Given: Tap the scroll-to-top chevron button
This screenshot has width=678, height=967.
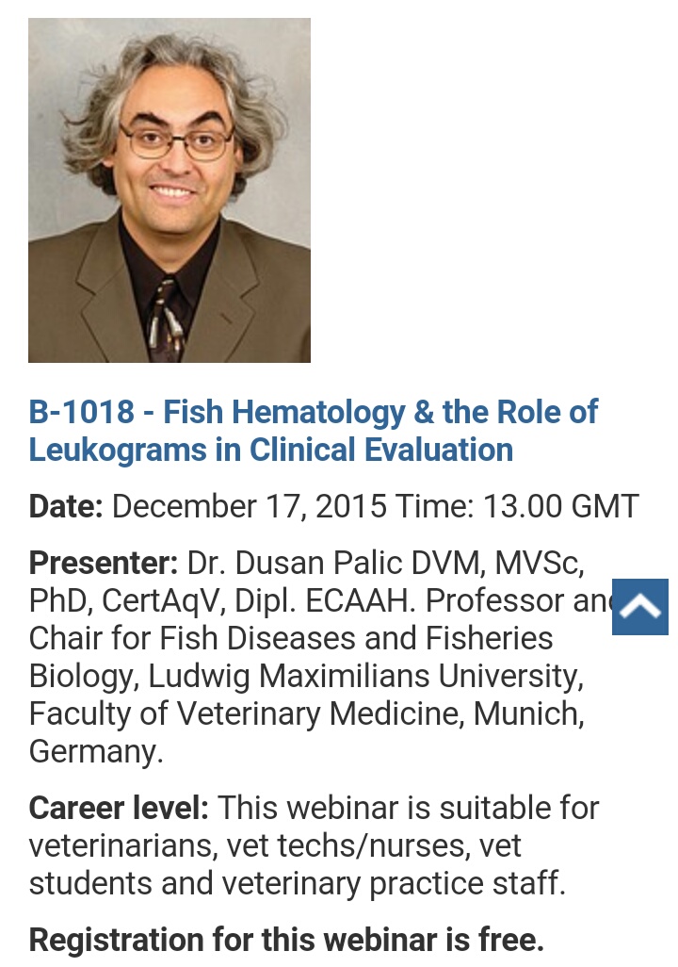Looking at the screenshot, I should coord(640,607).
